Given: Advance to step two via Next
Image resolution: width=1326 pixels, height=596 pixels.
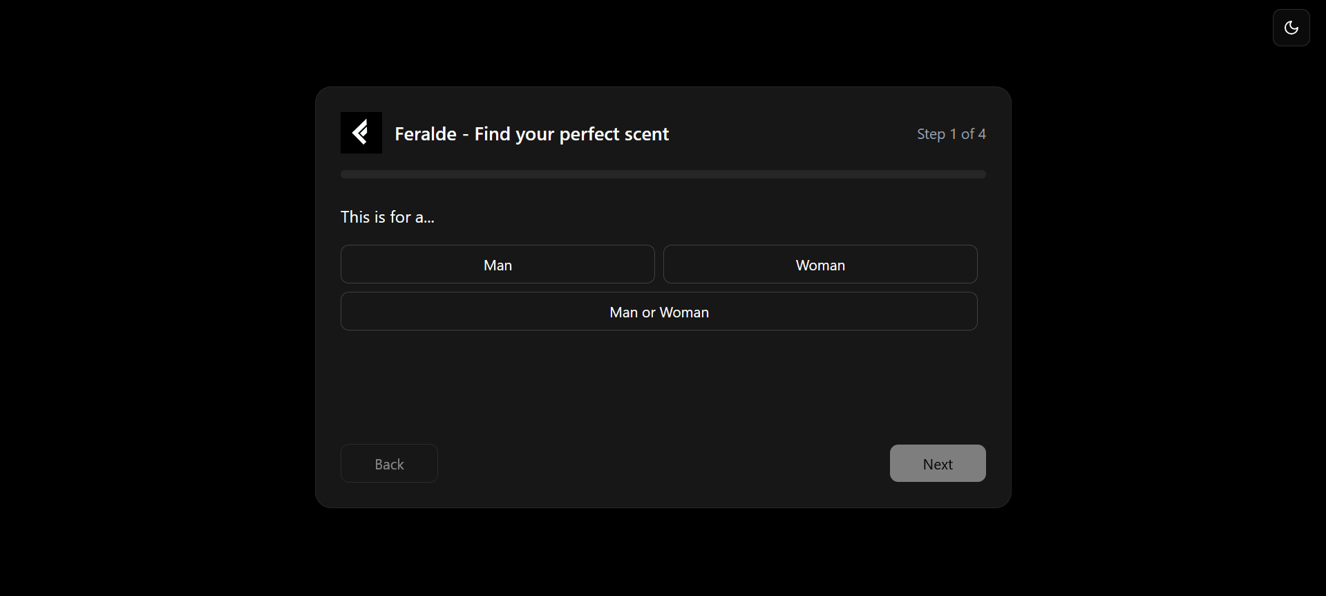Looking at the screenshot, I should (x=937, y=463).
